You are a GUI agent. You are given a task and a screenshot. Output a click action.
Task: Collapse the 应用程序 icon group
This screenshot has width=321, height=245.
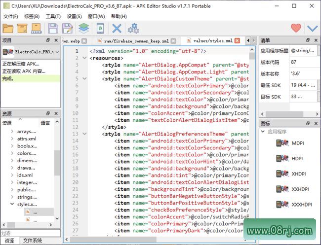pyautogui.click(x=263, y=132)
